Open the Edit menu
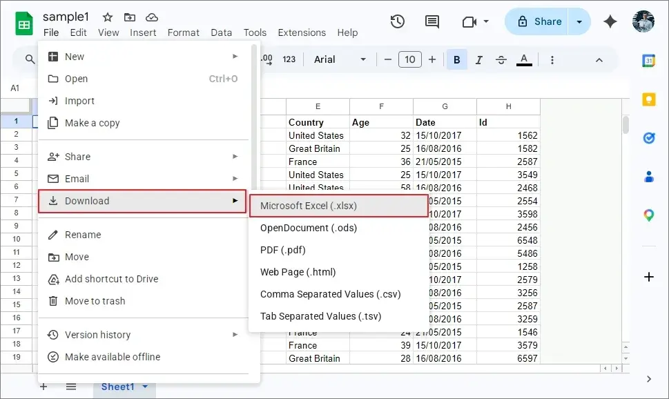 pos(78,32)
